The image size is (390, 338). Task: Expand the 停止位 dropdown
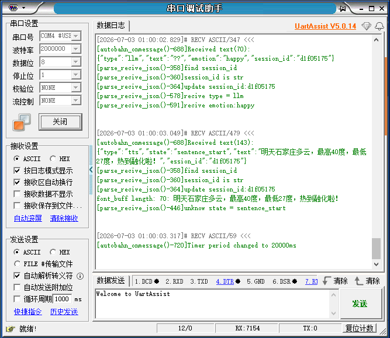point(76,75)
